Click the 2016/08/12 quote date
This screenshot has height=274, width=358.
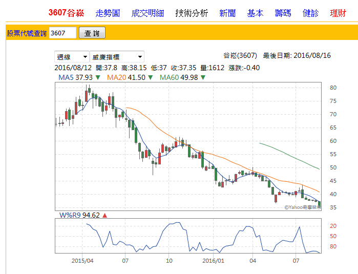(73, 68)
